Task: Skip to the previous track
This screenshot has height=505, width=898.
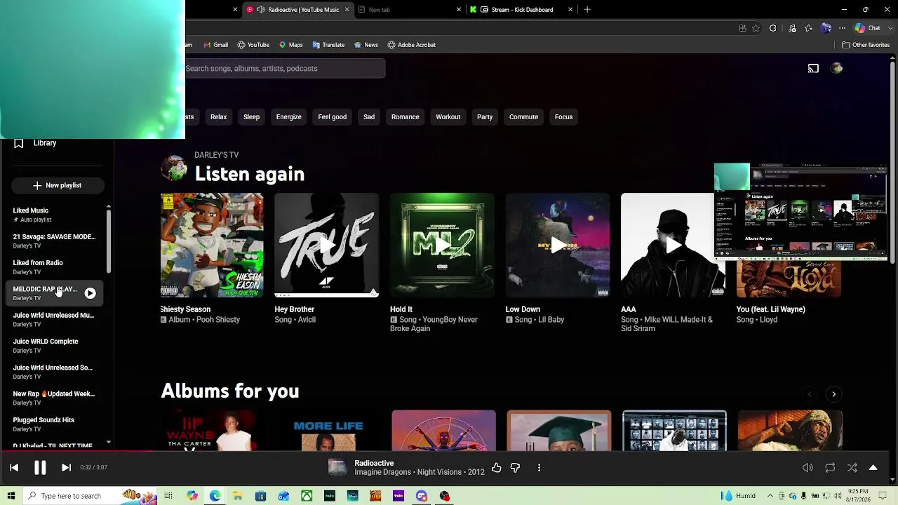Action: click(14, 468)
